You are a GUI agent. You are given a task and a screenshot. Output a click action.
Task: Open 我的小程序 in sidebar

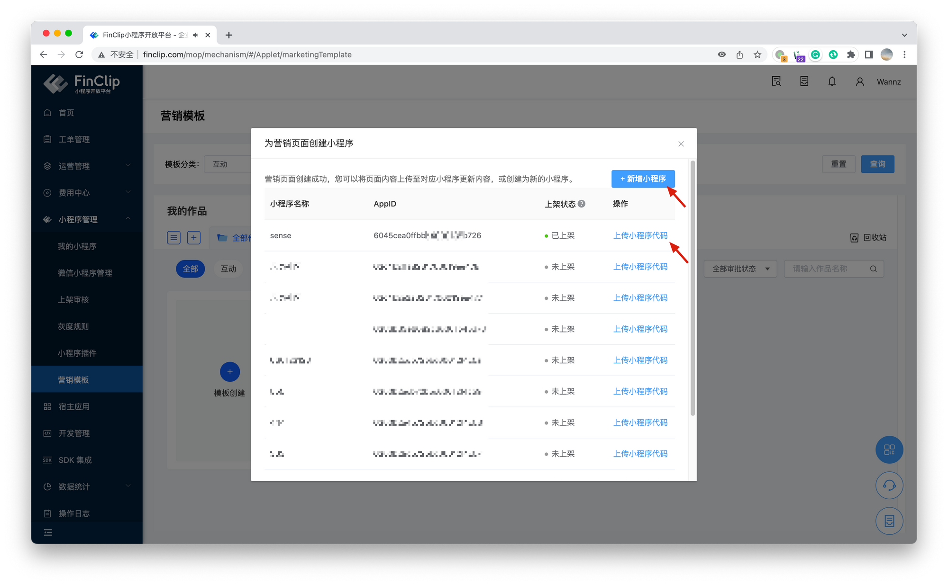(x=77, y=246)
